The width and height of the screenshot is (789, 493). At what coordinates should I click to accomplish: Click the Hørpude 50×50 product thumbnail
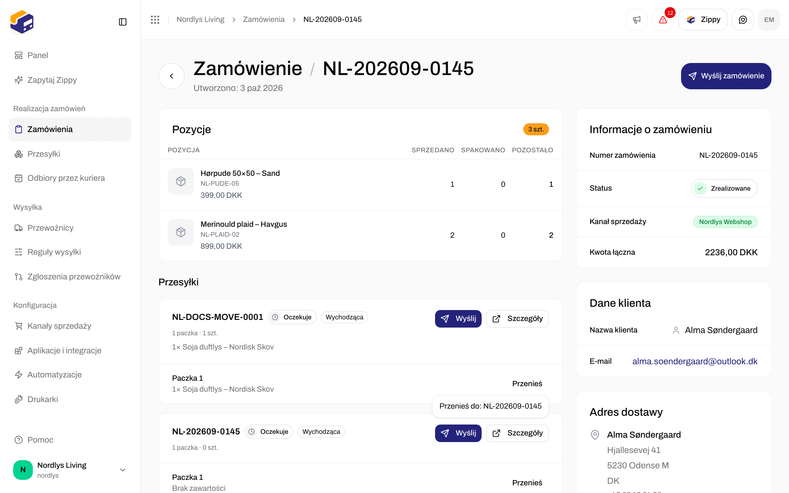(181, 181)
